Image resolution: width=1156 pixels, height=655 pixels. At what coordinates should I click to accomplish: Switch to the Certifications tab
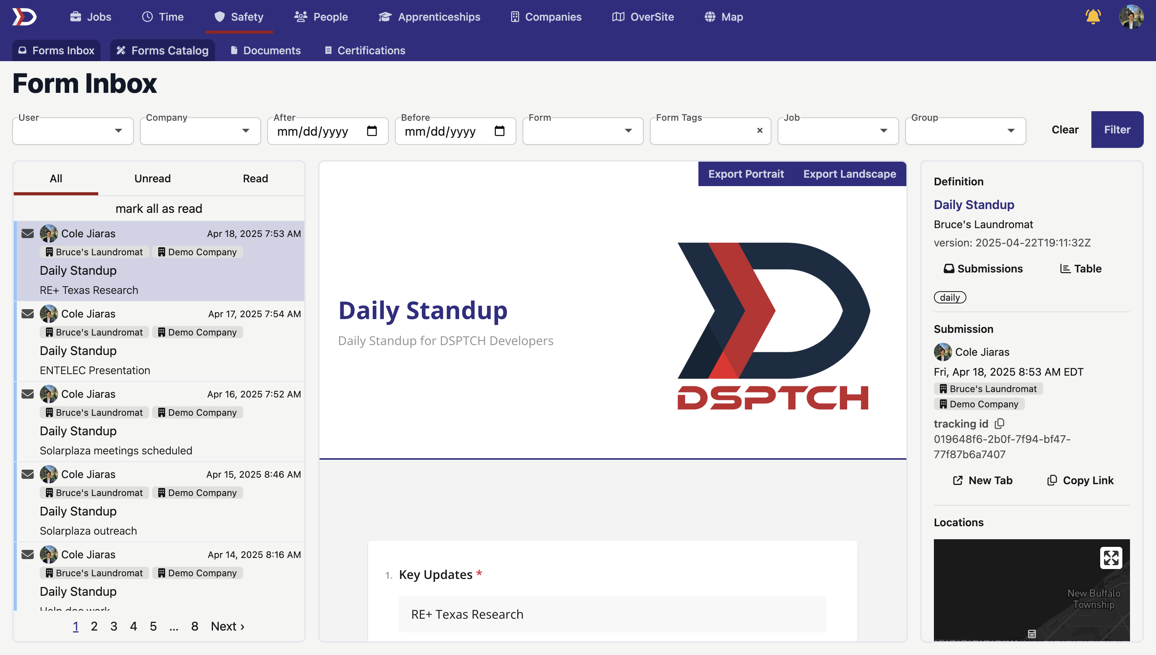[365, 50]
